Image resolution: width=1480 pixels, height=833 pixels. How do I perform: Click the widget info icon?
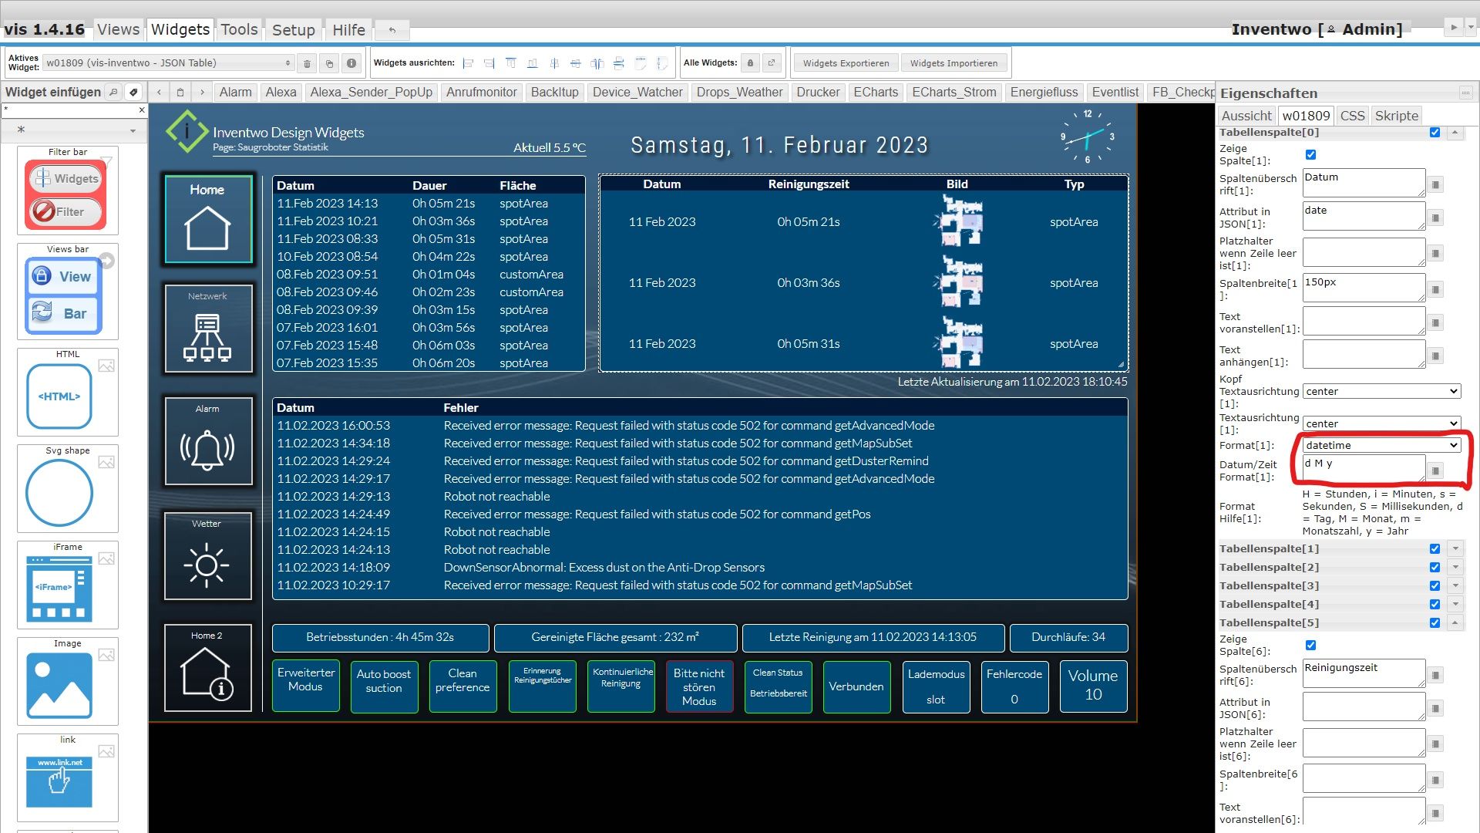tap(351, 63)
